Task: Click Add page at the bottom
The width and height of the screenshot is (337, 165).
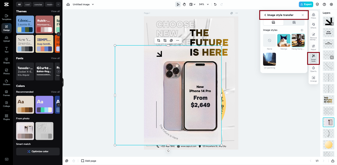Action: (88, 161)
